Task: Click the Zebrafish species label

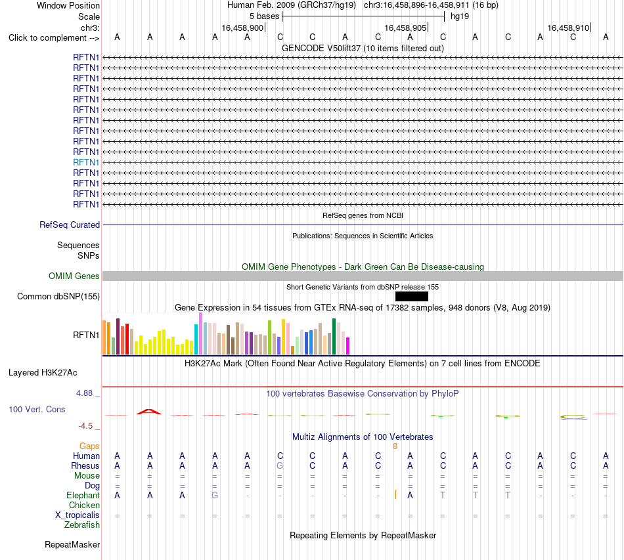Action: pos(82,525)
